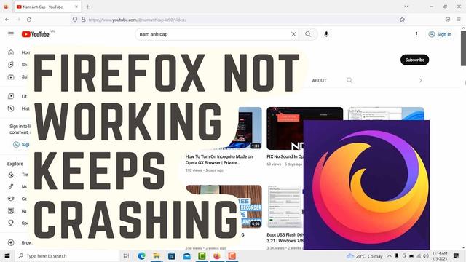Click Firefox icon on the taskbar
466x262 pixels.
click(x=217, y=255)
